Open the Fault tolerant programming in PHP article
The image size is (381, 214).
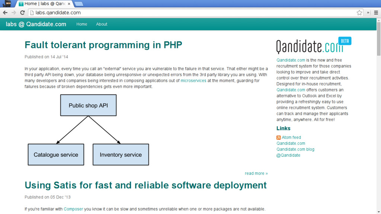(103, 45)
